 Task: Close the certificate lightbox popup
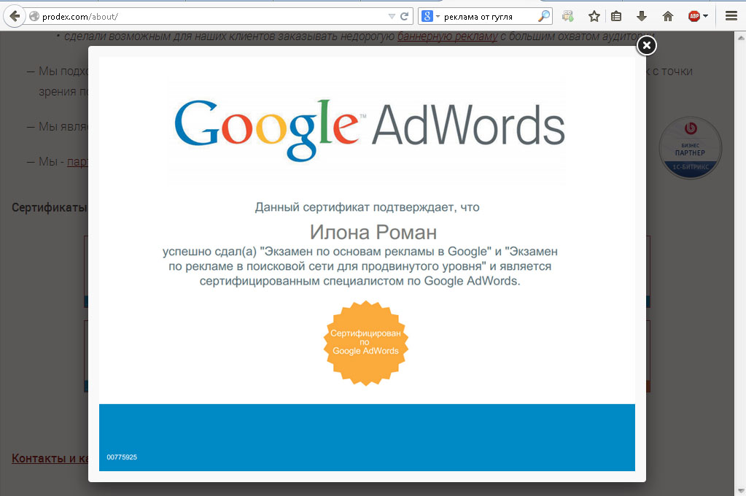[x=647, y=46]
